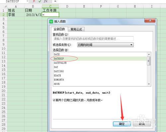
Task: Click the search function input field
Action: pos(93,39)
